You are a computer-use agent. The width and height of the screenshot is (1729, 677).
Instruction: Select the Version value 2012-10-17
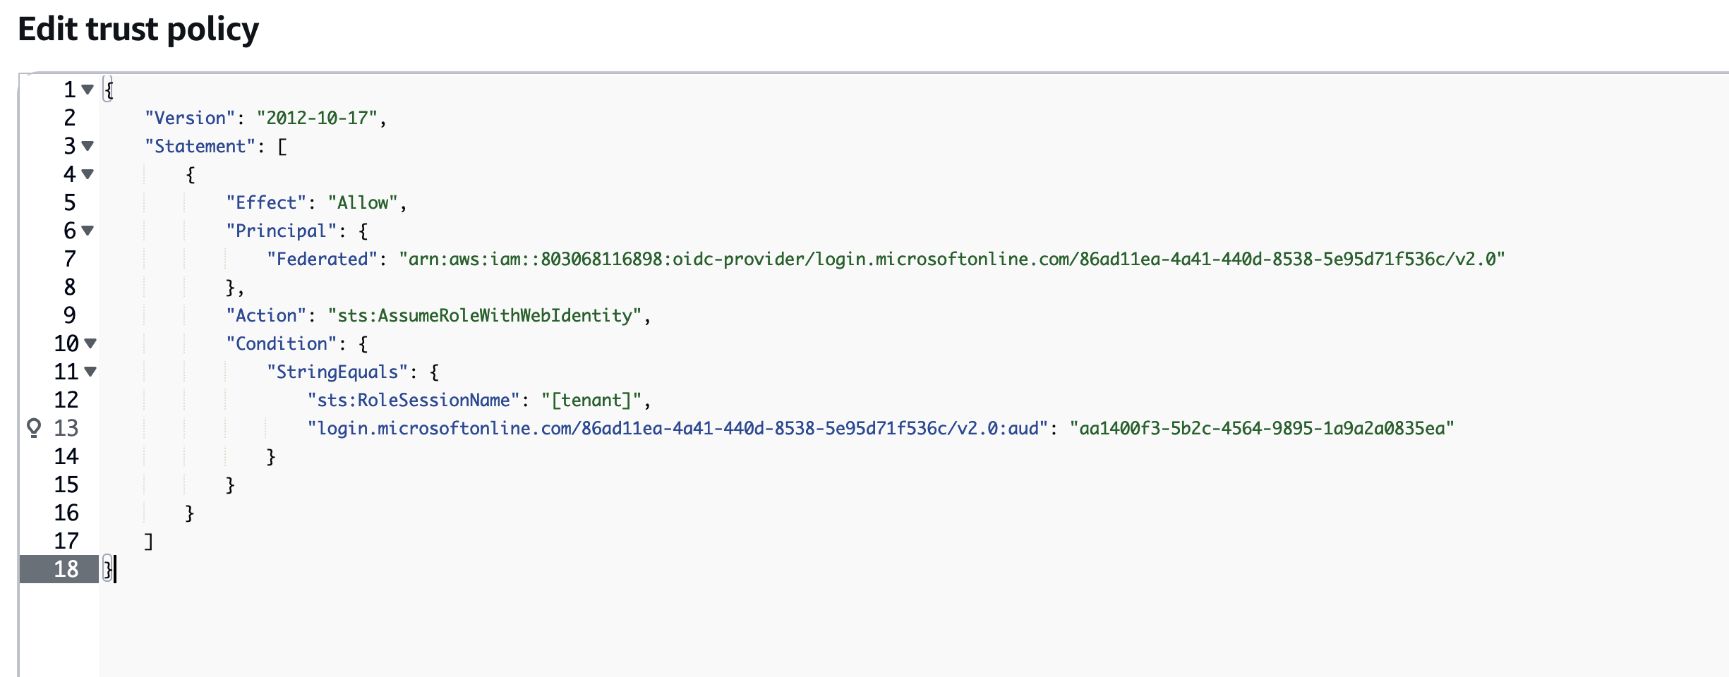[319, 118]
